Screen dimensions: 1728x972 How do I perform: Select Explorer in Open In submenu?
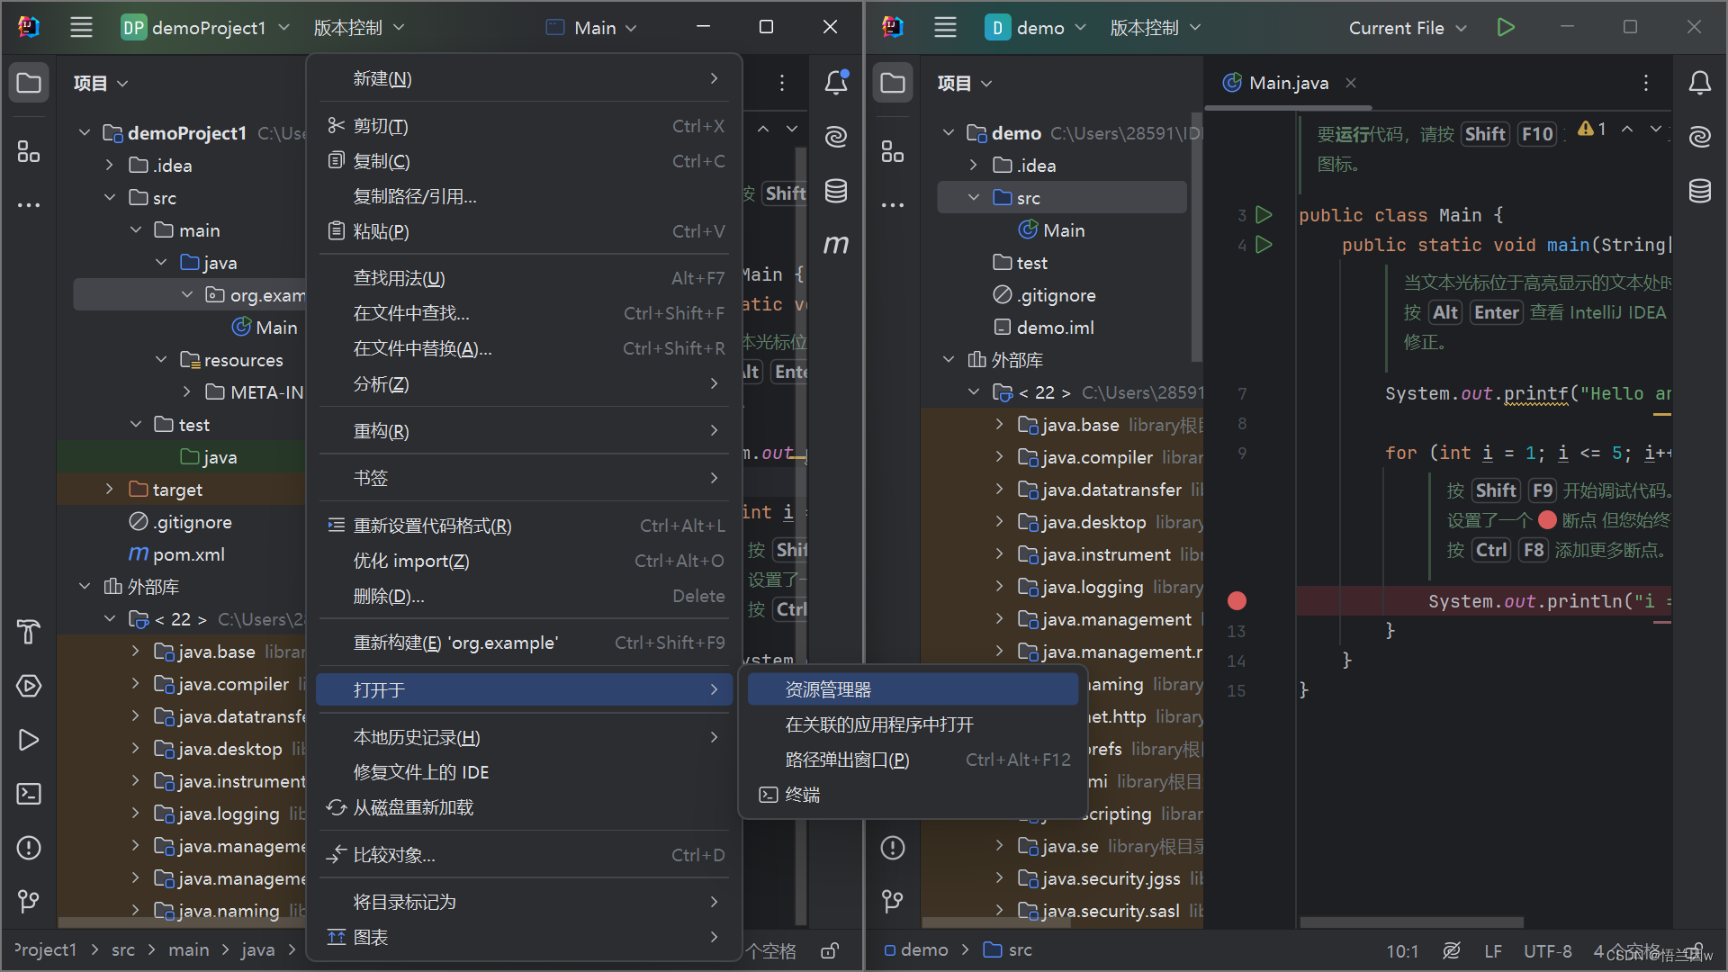pyautogui.click(x=913, y=689)
